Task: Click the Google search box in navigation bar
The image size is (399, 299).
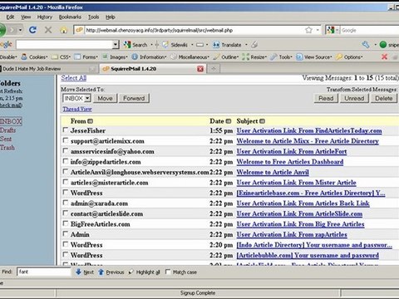Action: tap(370, 30)
